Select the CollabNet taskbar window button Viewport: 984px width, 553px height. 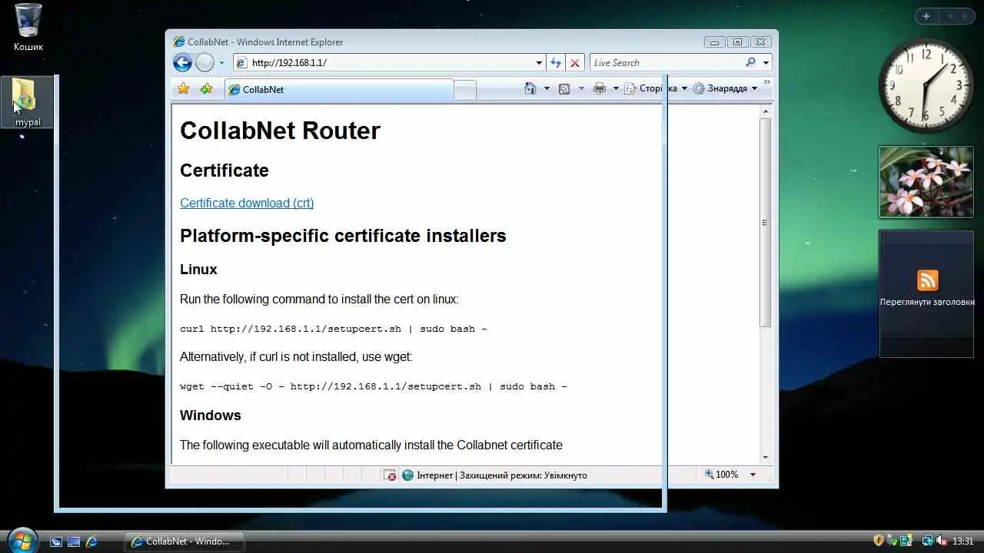pos(184,541)
